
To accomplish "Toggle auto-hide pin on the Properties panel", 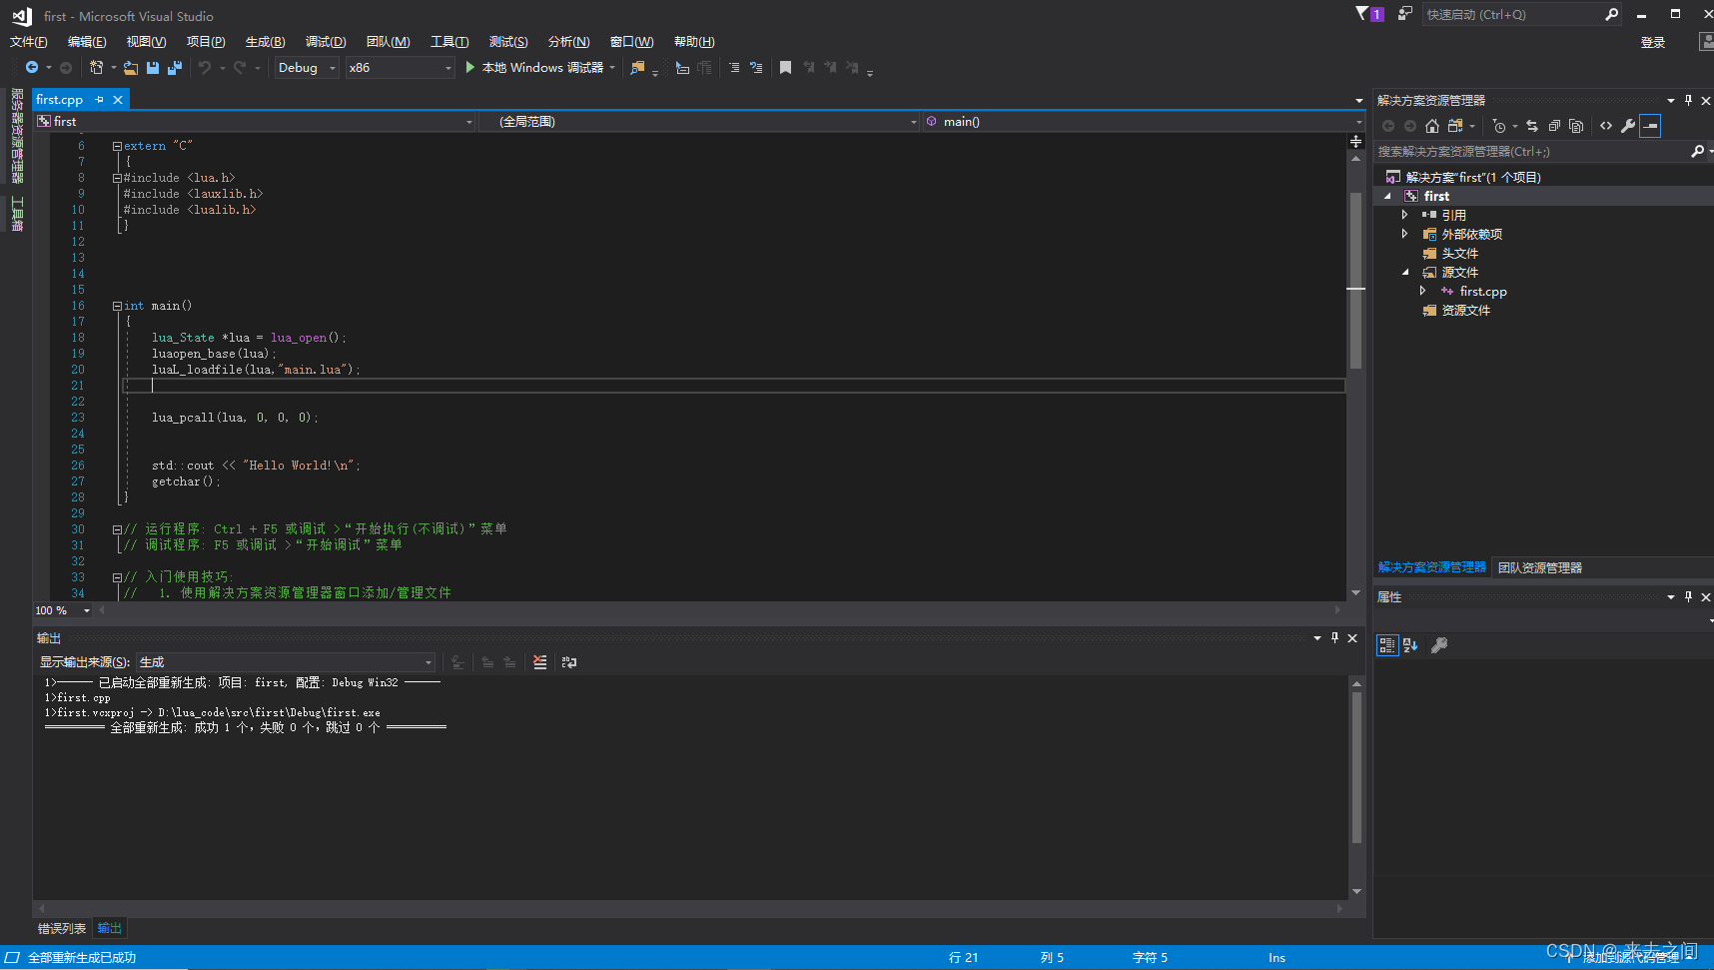I will [1688, 596].
